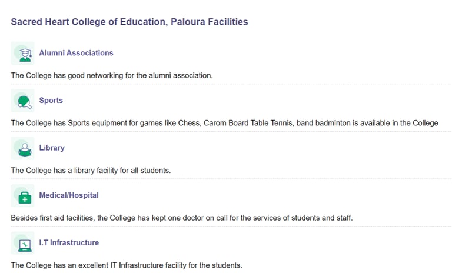This screenshot has width=452, height=273.
Task: Open the I.T Infrastructure heading
Action: click(69, 242)
